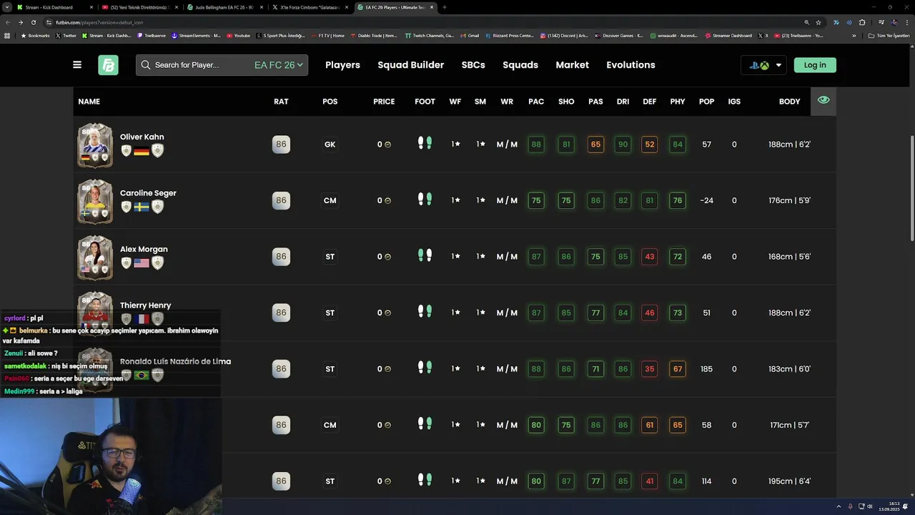The image size is (915, 515).
Task: Open the hamburger menu icon
Action: point(77,64)
